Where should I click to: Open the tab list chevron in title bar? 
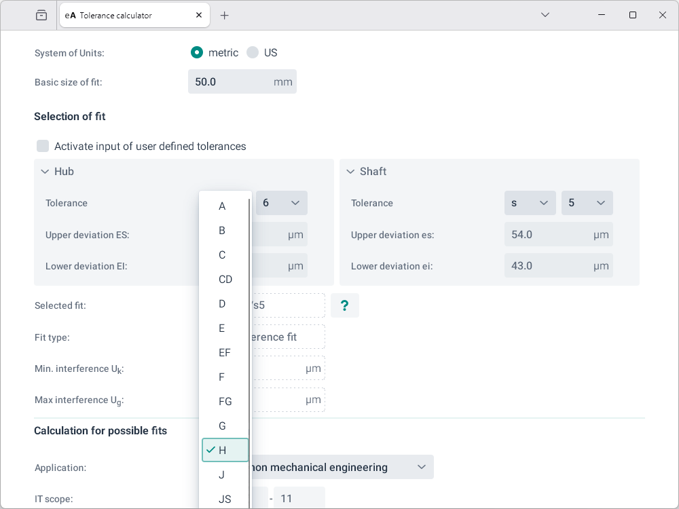(545, 15)
